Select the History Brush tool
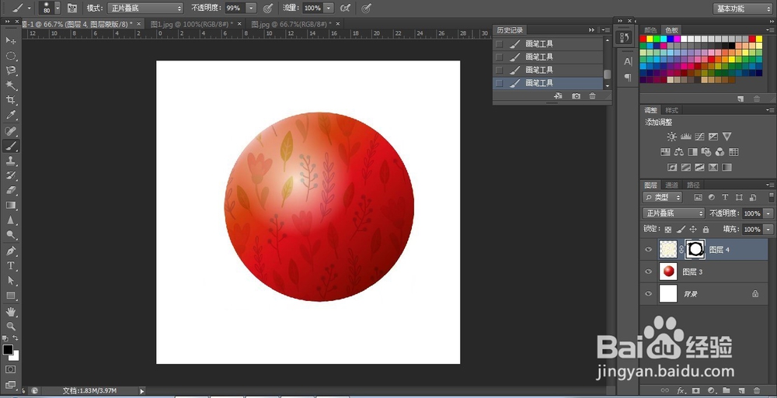The height and width of the screenshot is (398, 777). (11, 176)
